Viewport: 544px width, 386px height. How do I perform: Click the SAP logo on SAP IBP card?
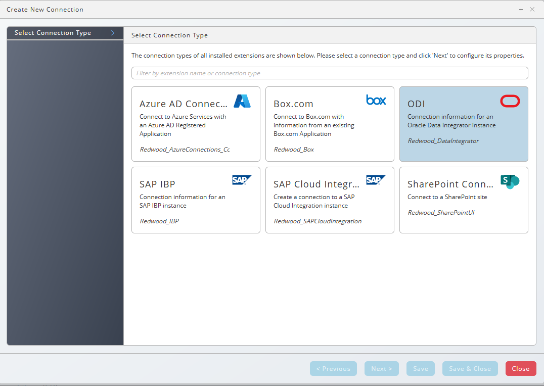coord(242,180)
